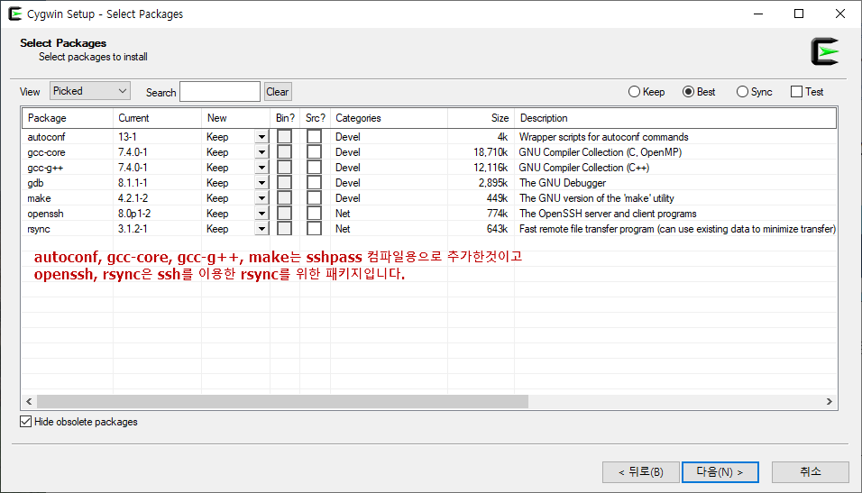The width and height of the screenshot is (862, 493).
Task: Click size value 643k
Action: (497, 229)
